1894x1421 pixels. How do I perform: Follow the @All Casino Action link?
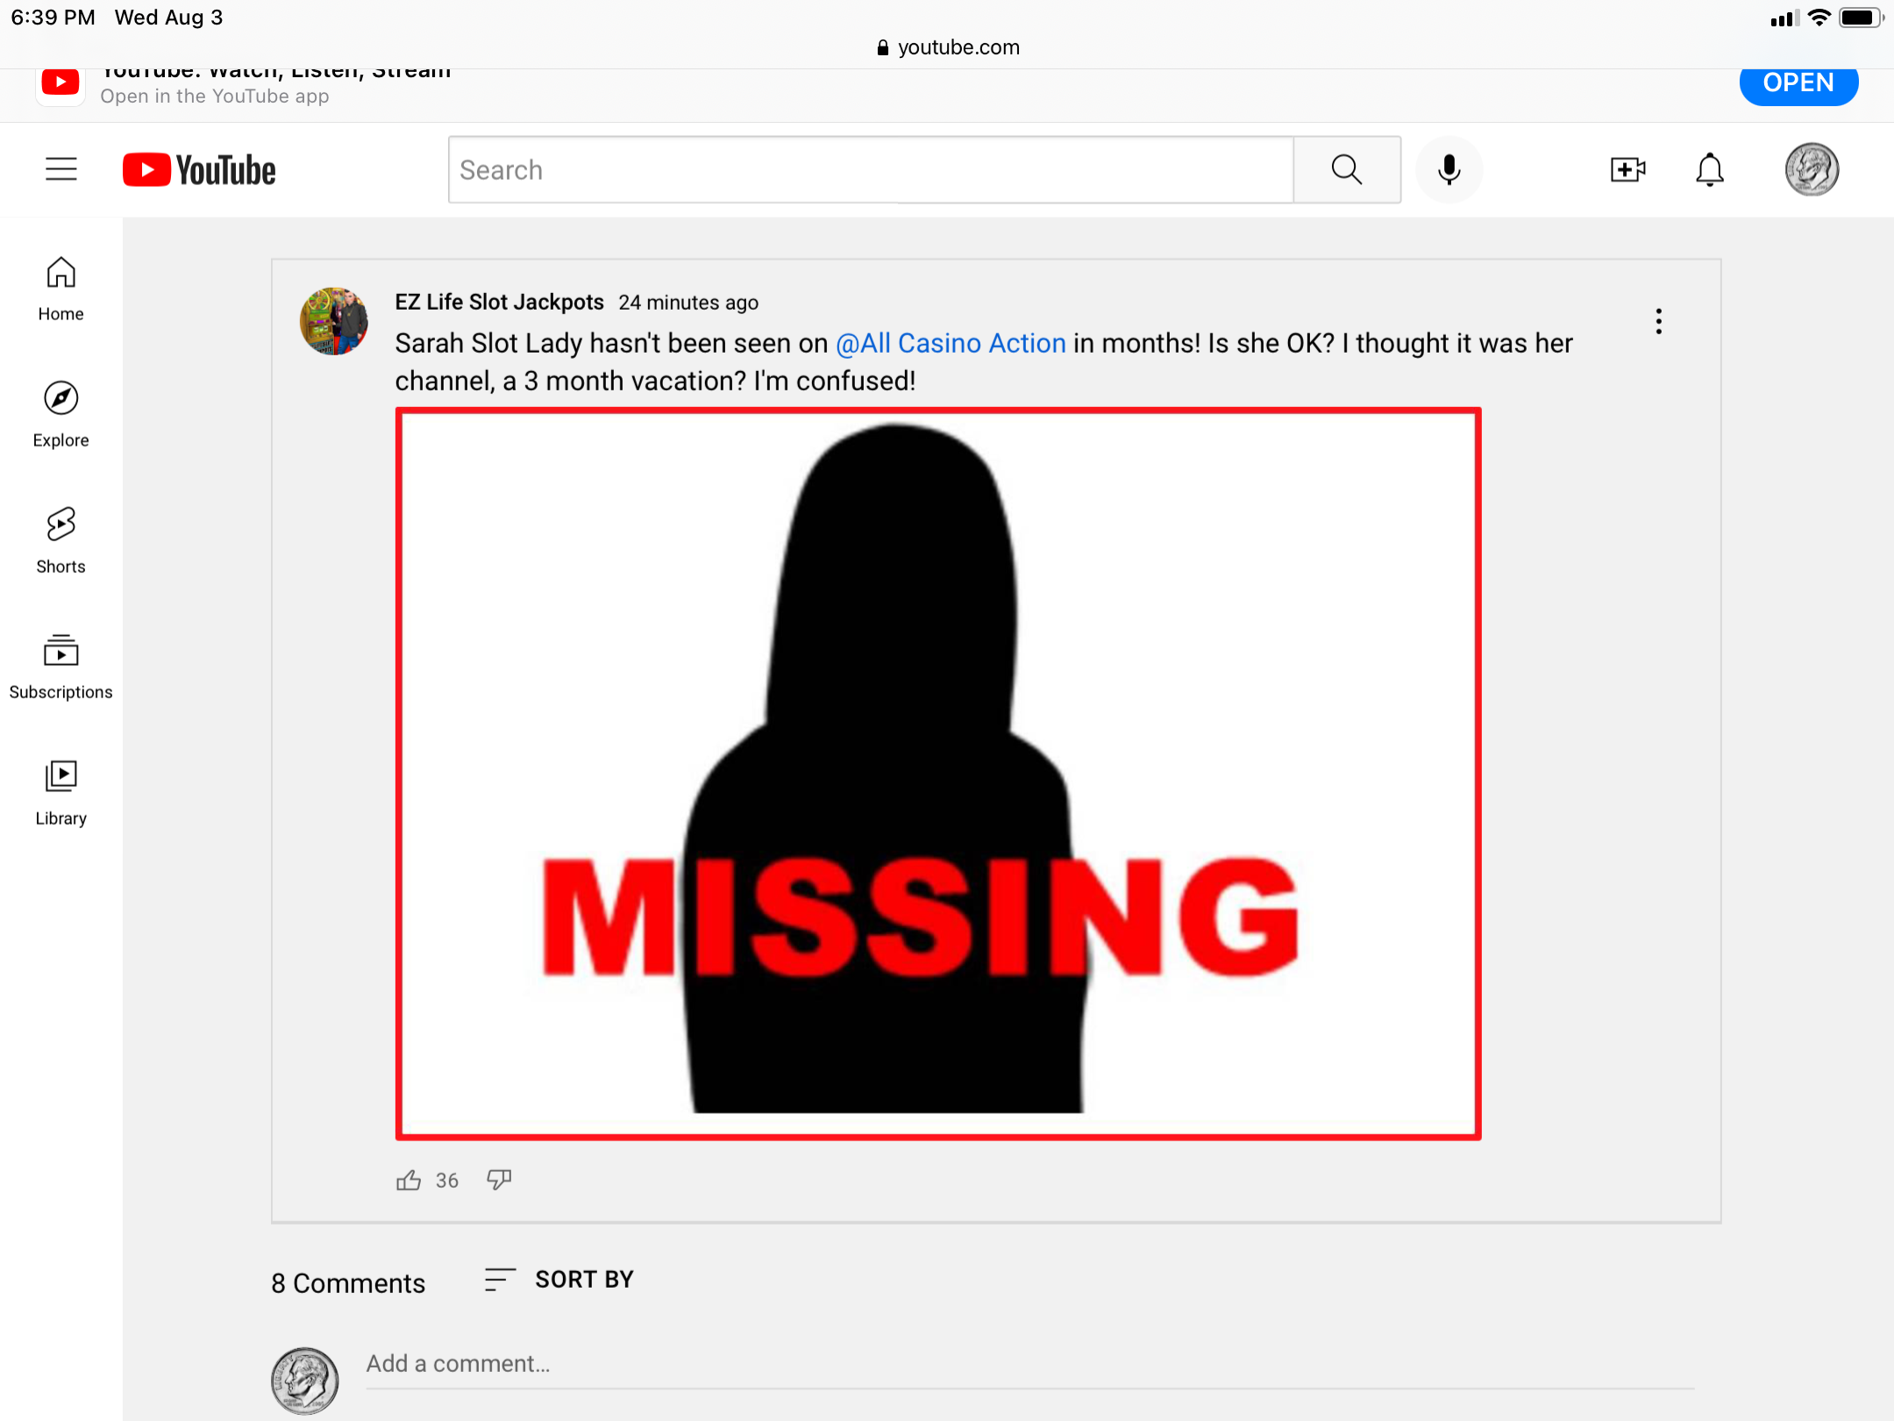pyautogui.click(x=951, y=343)
